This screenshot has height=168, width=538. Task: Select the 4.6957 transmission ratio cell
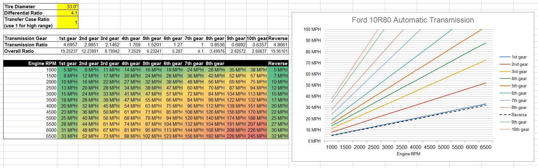(68, 45)
